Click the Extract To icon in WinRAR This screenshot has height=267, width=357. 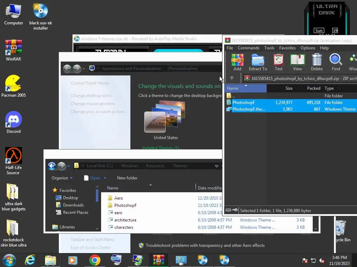click(258, 63)
